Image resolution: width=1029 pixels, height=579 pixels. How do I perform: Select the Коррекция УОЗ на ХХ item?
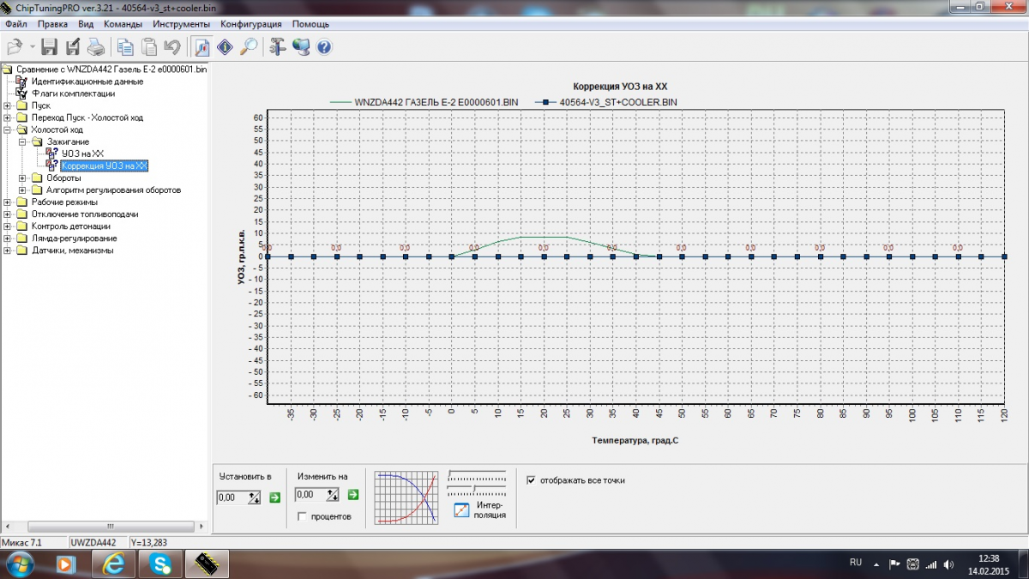pyautogui.click(x=105, y=166)
